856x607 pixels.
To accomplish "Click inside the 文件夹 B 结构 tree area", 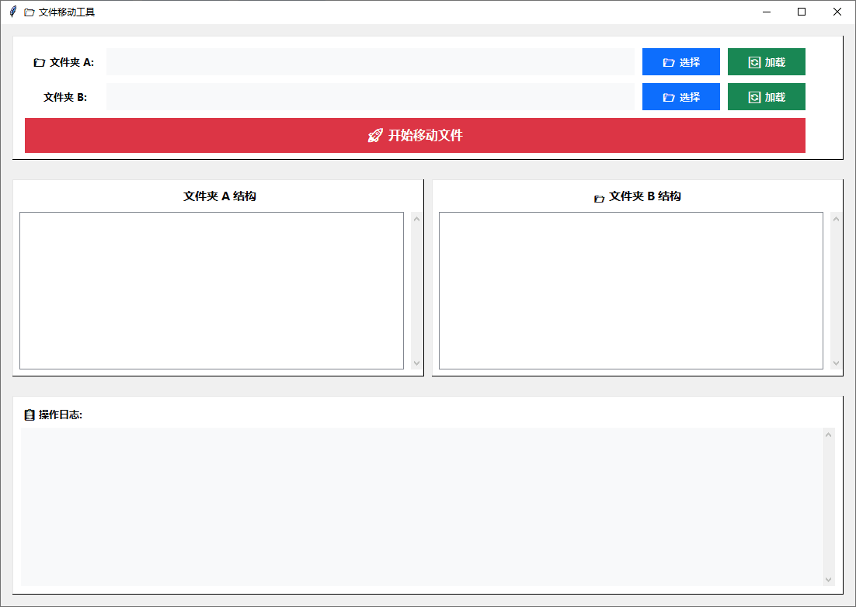I will click(x=631, y=290).
